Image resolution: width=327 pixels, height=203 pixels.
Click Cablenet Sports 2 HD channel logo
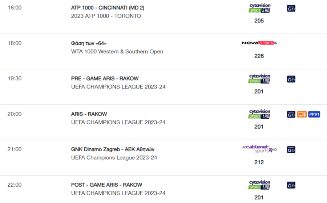coord(259,149)
